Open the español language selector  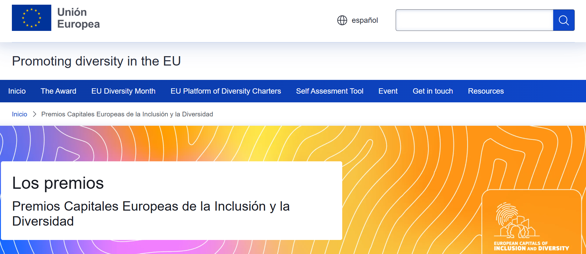(x=364, y=20)
